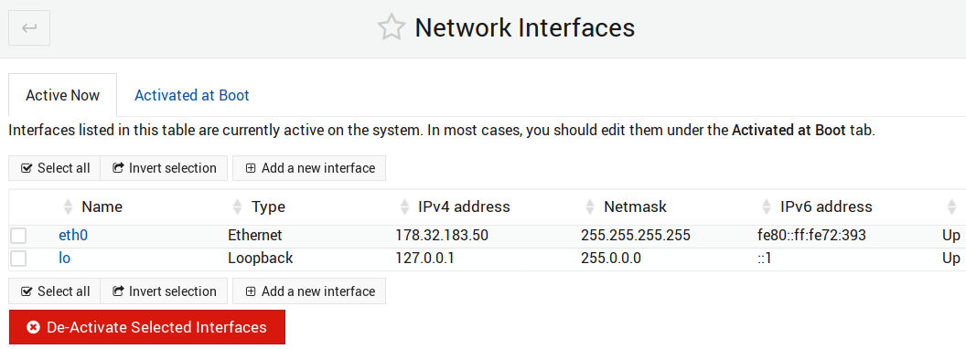
Task: Sort by IPv6 address column arrows
Action: tap(767, 206)
